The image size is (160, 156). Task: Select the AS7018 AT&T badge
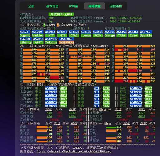point(38,41)
